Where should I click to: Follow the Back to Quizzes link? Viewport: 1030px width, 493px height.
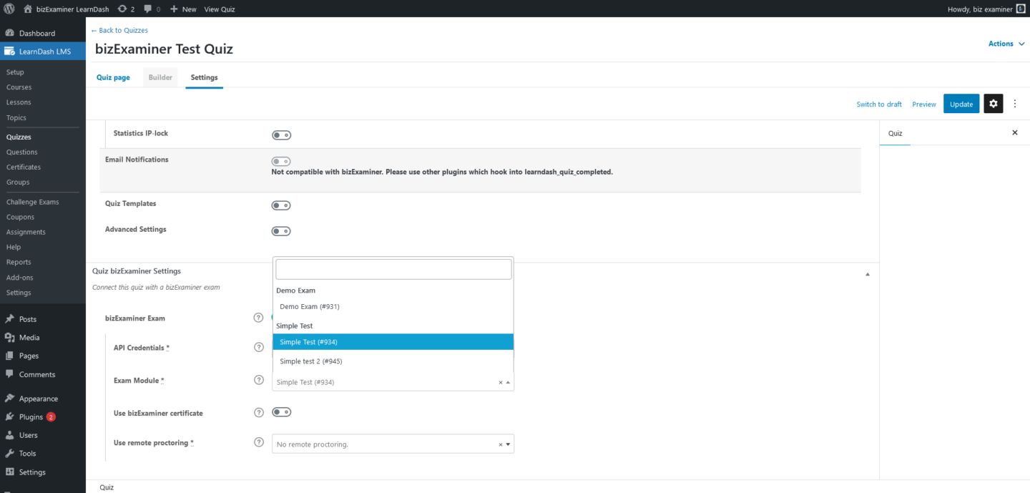click(119, 30)
